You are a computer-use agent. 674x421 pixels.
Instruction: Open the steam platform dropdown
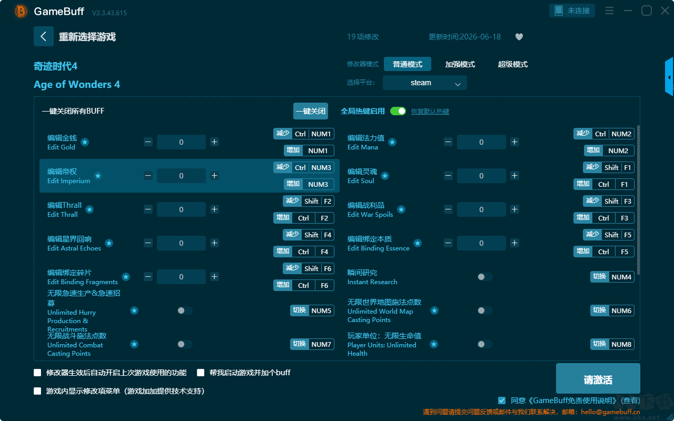click(x=425, y=83)
